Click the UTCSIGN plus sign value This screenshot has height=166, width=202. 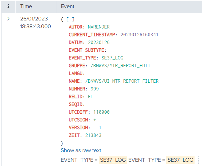pos(94,120)
